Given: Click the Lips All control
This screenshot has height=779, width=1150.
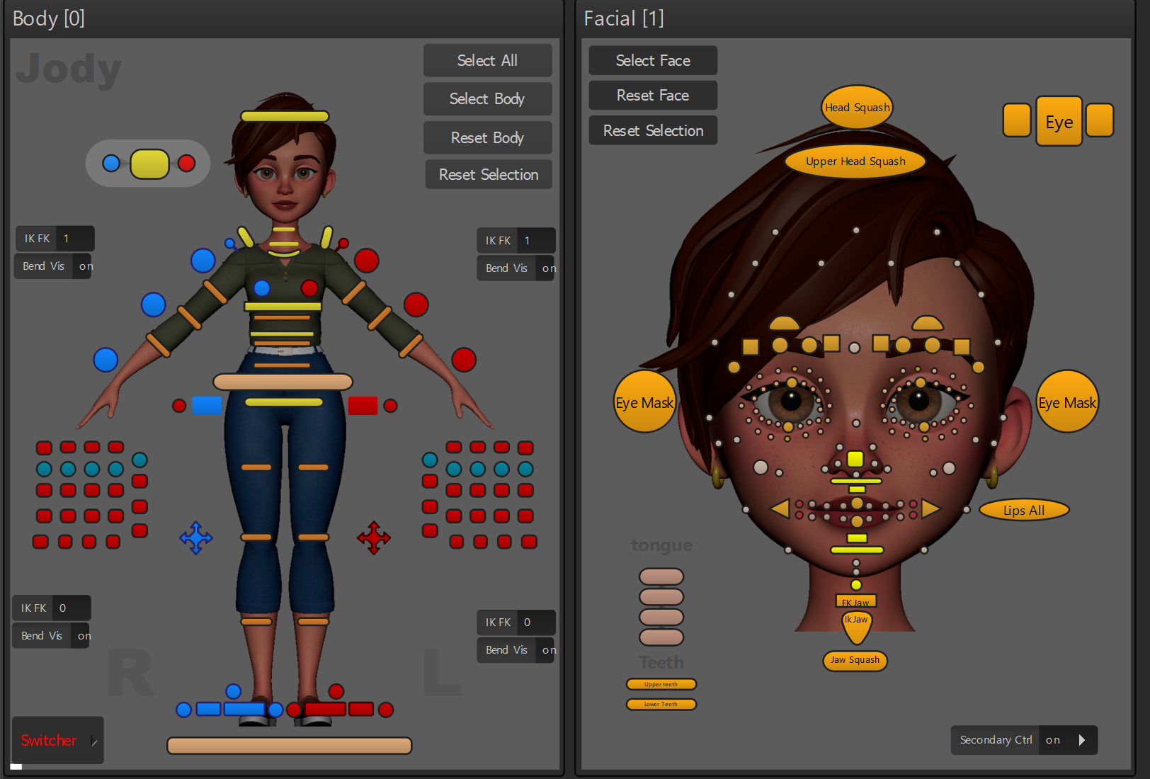Looking at the screenshot, I should click(1023, 509).
